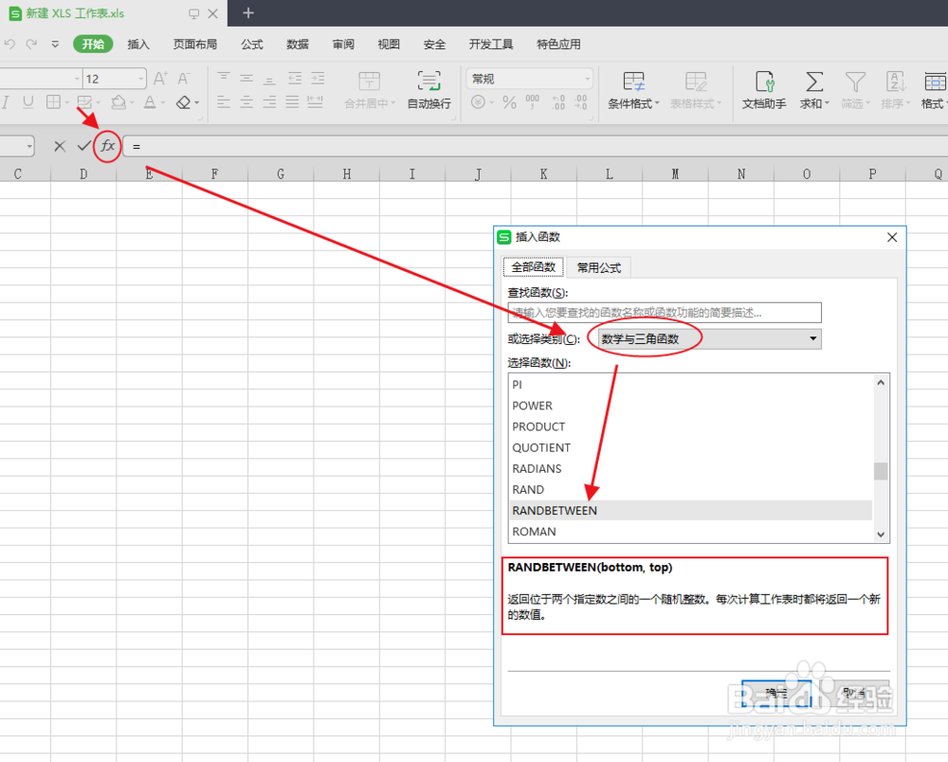Screen dimensions: 948x762
Task: Click the increase indent icon
Action: click(318, 79)
